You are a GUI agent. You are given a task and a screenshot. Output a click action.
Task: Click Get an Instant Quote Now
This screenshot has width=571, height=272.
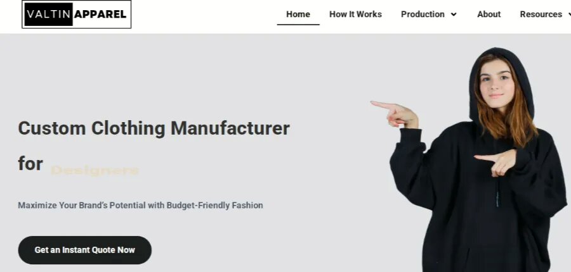[85, 250]
